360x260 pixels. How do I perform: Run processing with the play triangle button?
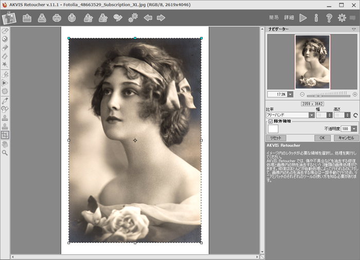tap(303, 18)
